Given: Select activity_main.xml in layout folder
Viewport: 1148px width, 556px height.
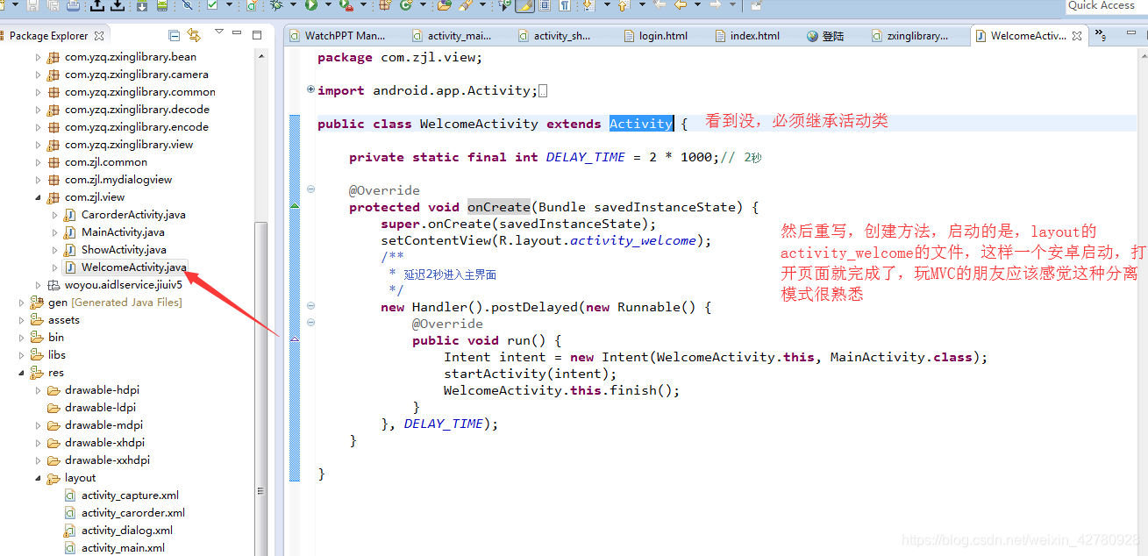Looking at the screenshot, I should click(x=123, y=548).
